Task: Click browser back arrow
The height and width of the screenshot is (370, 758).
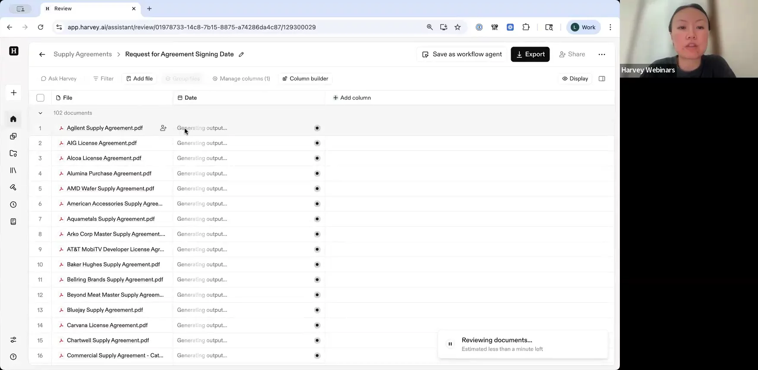Action: point(9,27)
